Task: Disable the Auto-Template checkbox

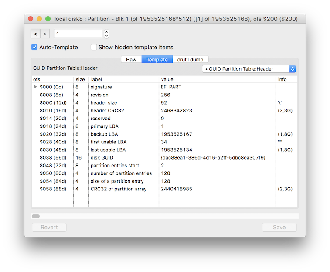Action: click(x=34, y=47)
